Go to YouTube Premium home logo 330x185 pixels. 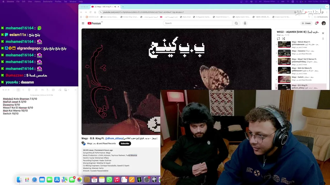pos(94,23)
